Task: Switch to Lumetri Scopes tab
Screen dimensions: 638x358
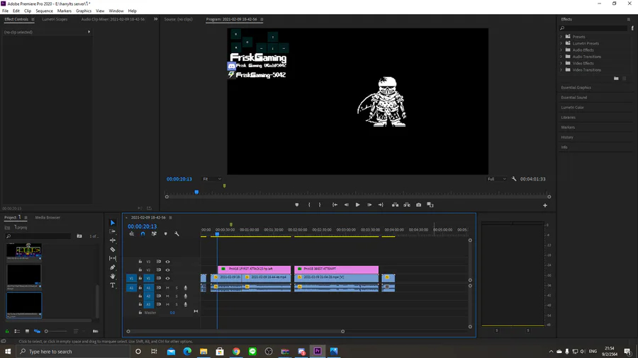Action: coord(55,19)
